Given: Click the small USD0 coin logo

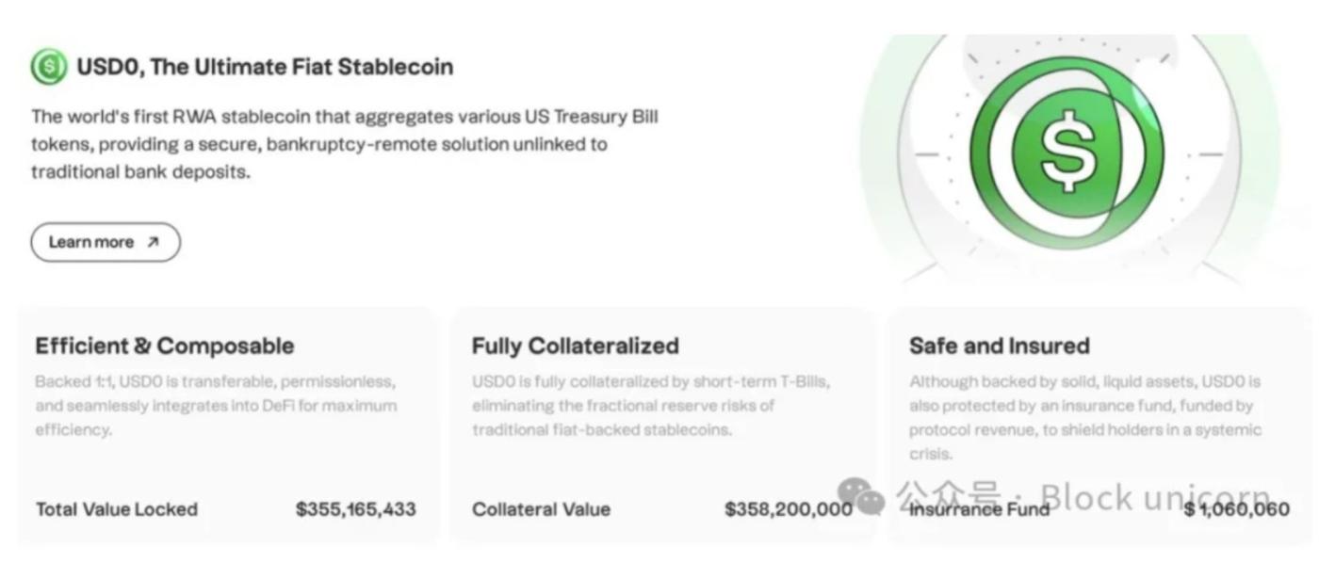Looking at the screenshot, I should (48, 67).
